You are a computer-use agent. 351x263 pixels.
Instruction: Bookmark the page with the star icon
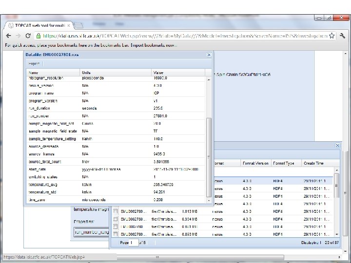click(332, 36)
